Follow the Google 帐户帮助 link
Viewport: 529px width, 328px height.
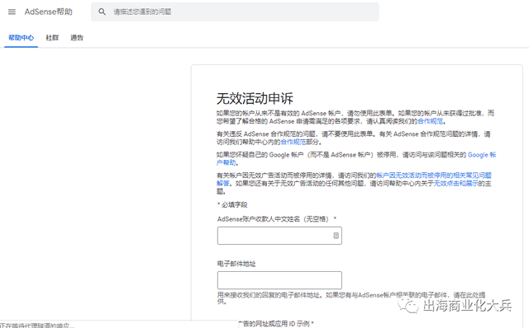click(356, 159)
